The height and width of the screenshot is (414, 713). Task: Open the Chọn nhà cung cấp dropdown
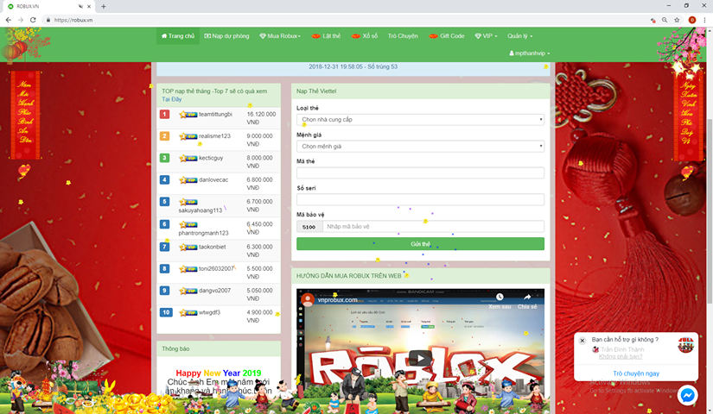pos(420,119)
